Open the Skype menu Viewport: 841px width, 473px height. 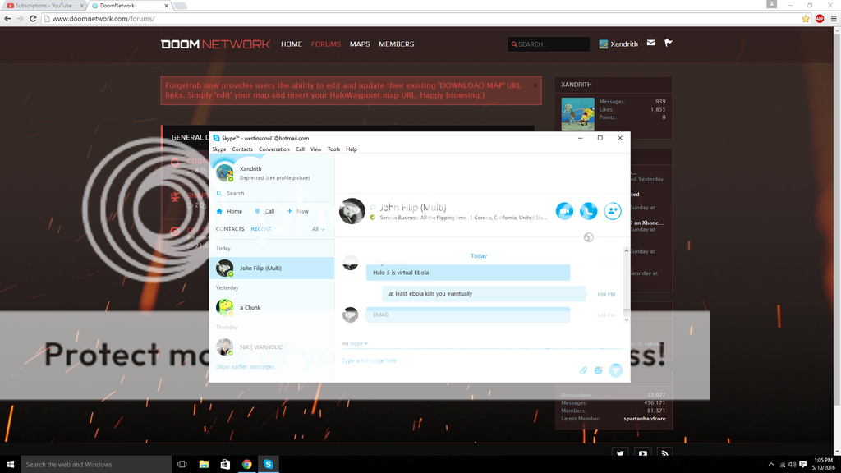pyautogui.click(x=218, y=149)
